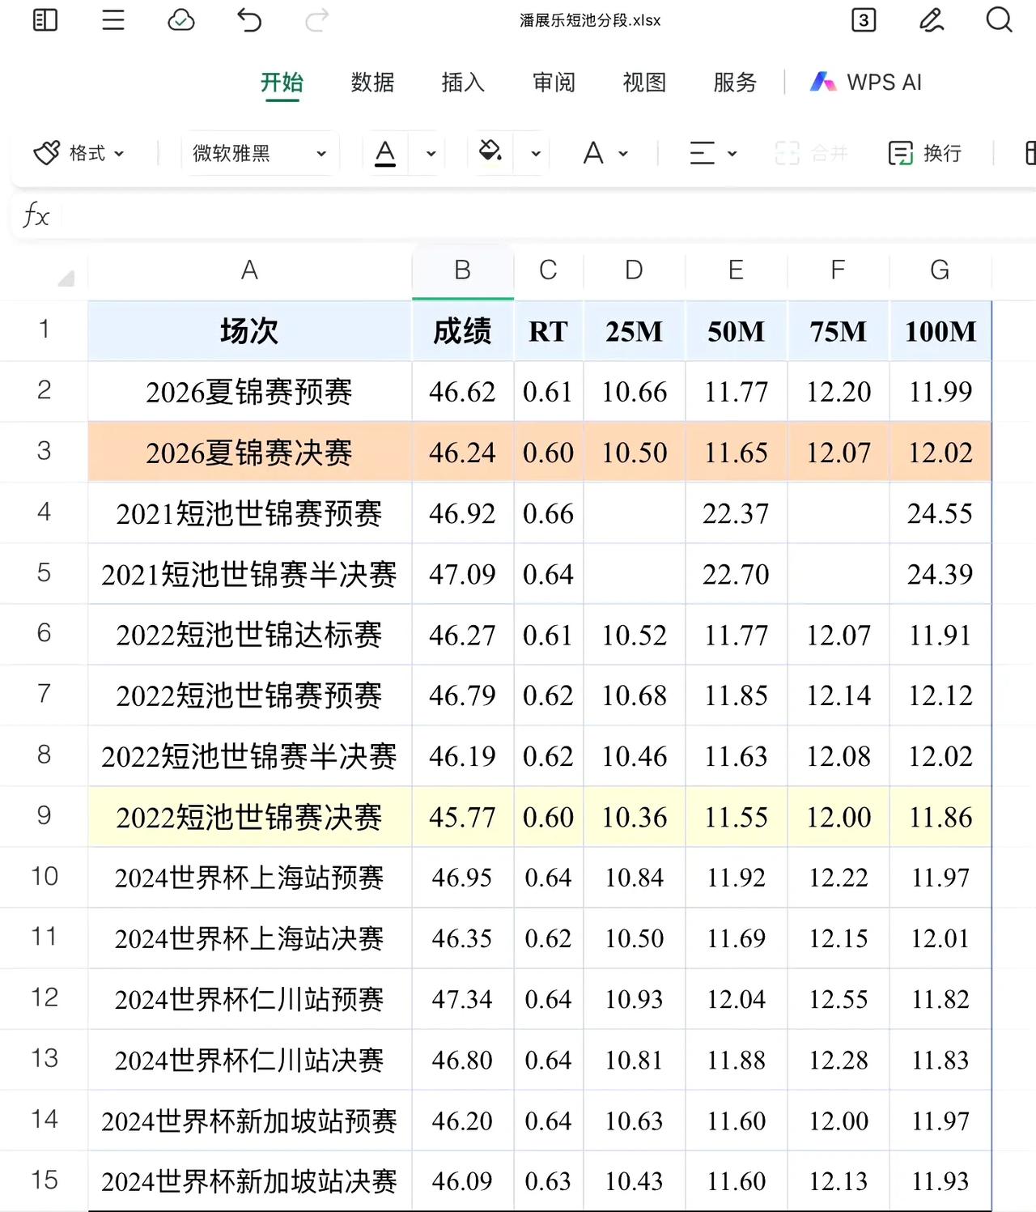Click the font color A underline button
Viewport: 1036px width, 1212px height.
click(x=385, y=153)
